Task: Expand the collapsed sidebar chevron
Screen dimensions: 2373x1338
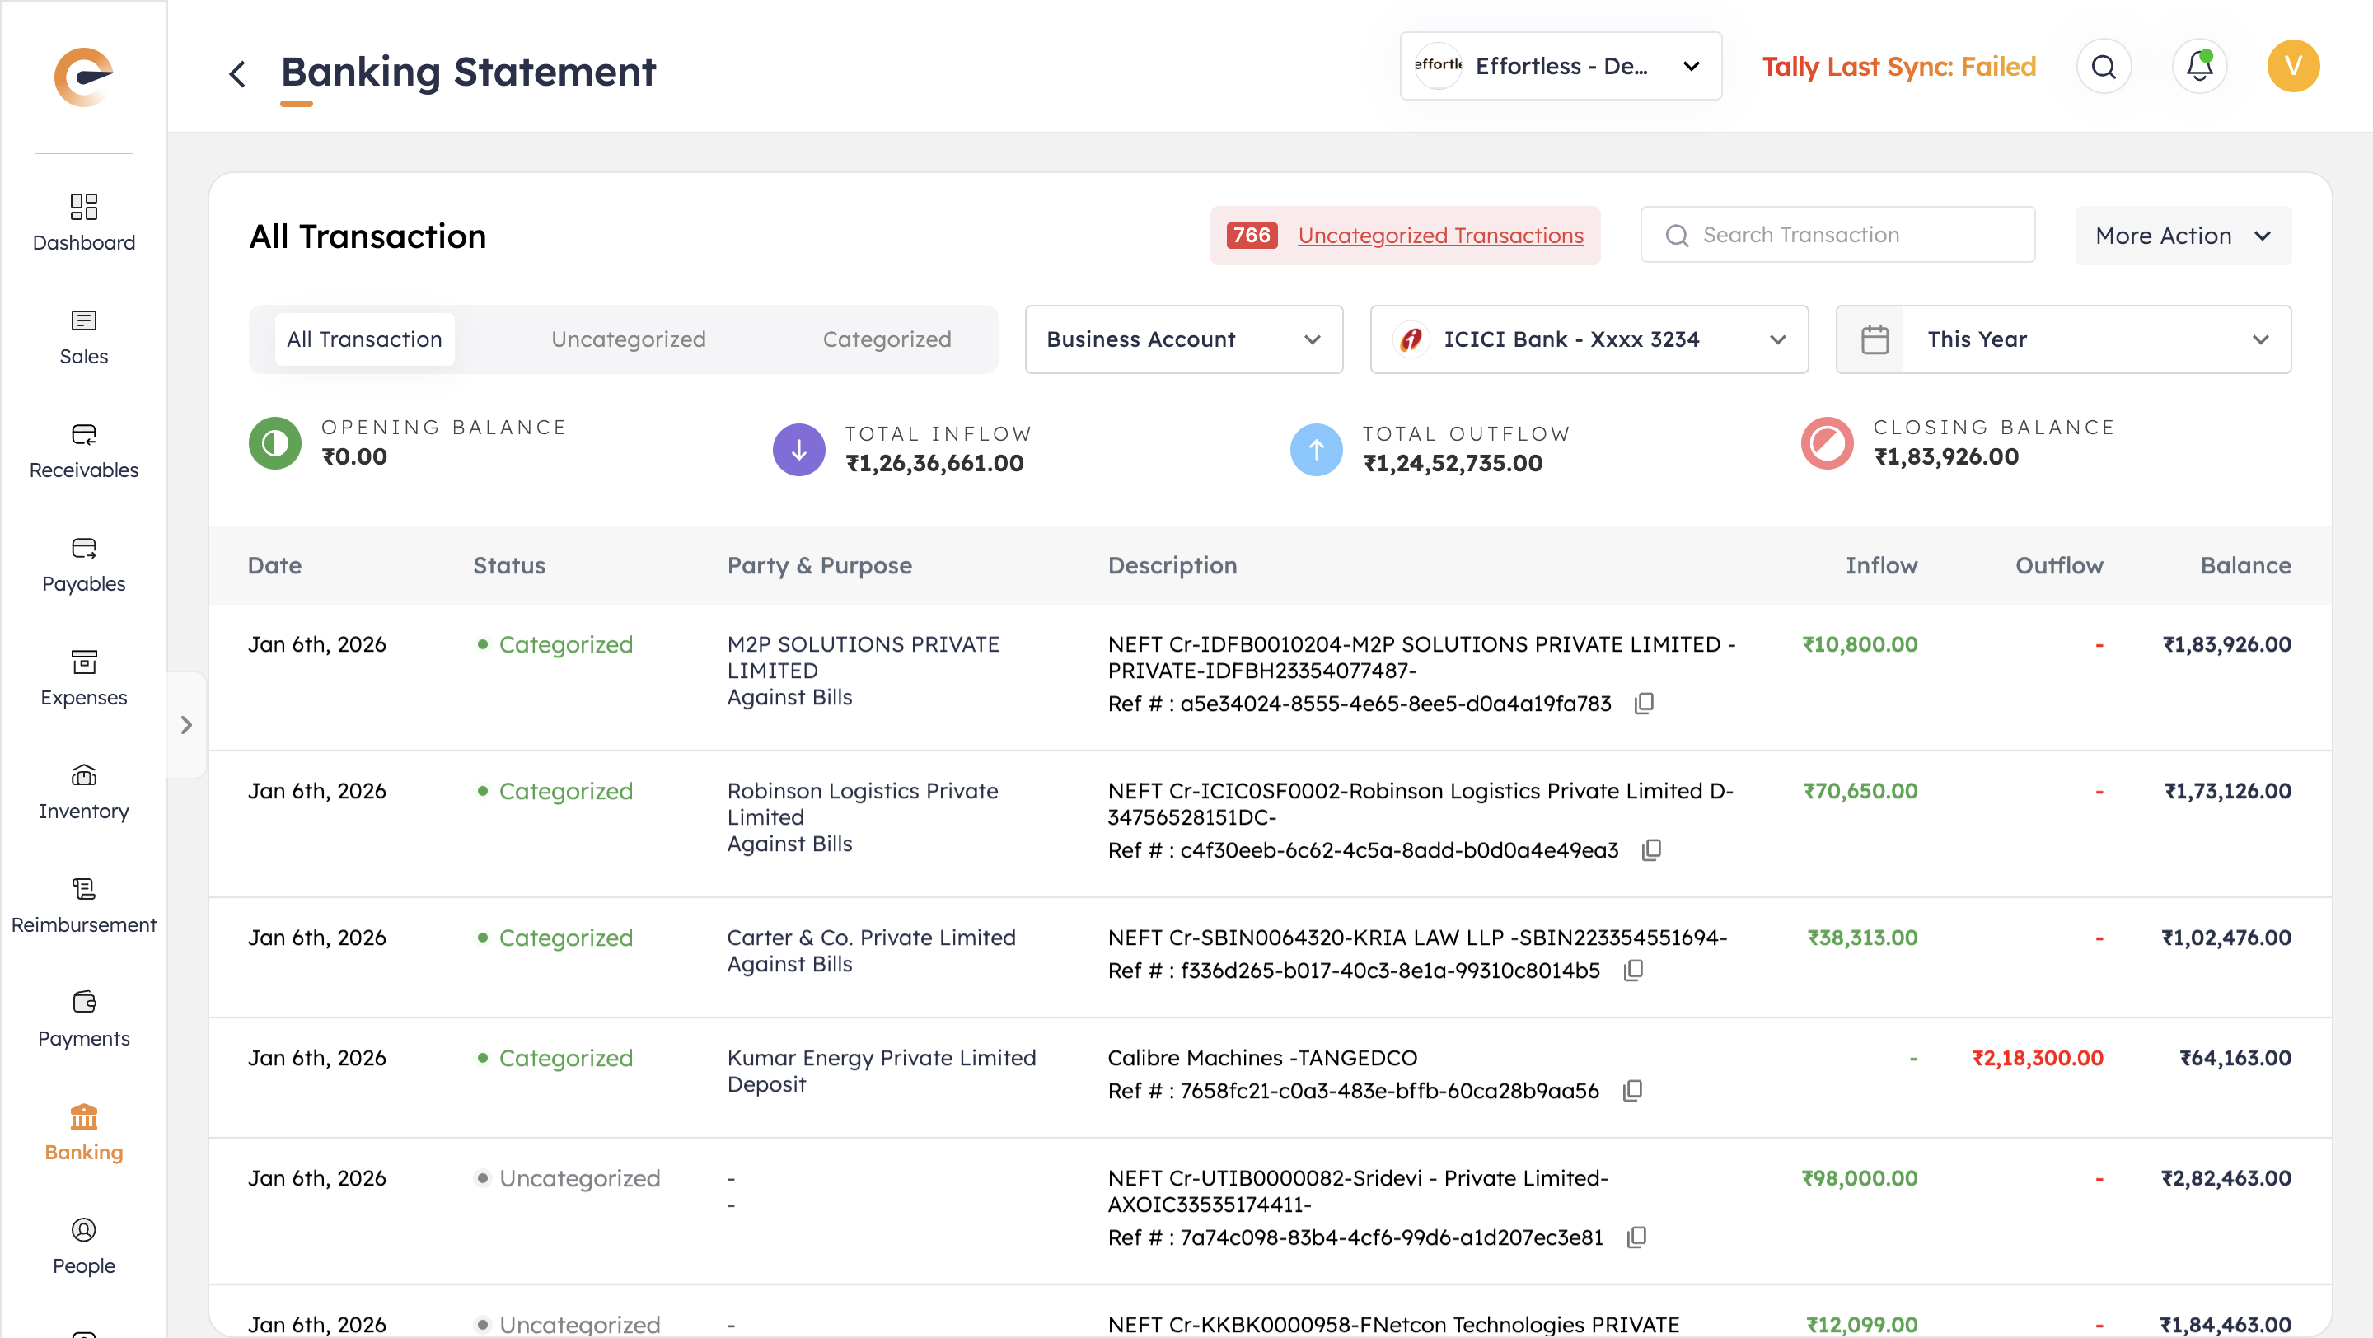Action: tap(186, 725)
